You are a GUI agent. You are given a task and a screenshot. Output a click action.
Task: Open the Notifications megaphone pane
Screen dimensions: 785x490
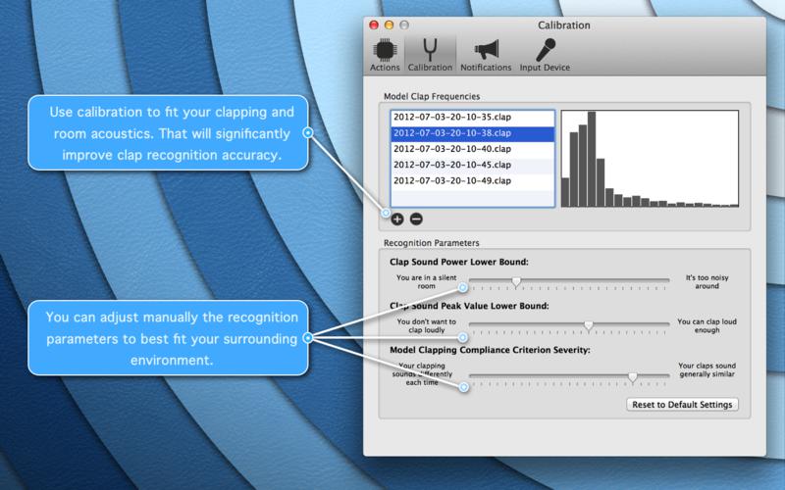pos(486,55)
